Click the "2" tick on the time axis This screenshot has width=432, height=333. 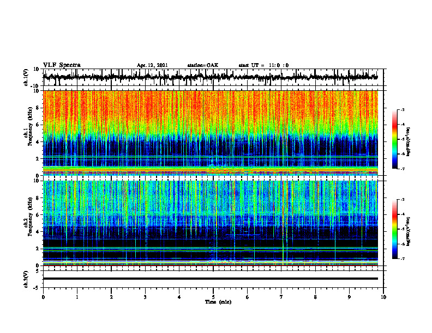click(x=111, y=297)
